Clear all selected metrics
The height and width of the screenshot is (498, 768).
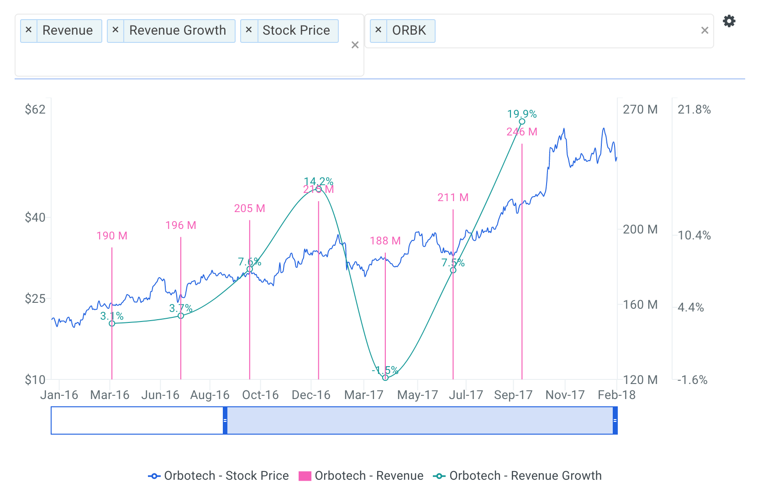click(x=355, y=45)
